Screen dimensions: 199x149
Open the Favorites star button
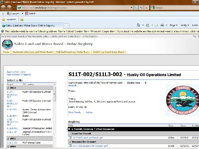(9, 20)
